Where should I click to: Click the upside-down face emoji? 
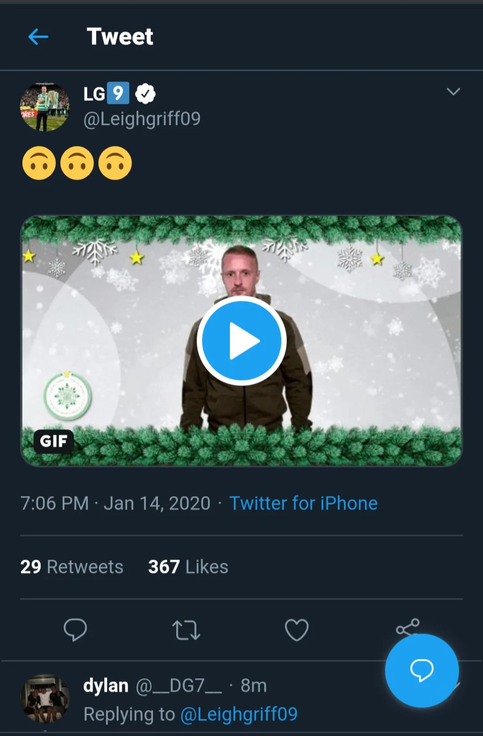[39, 163]
